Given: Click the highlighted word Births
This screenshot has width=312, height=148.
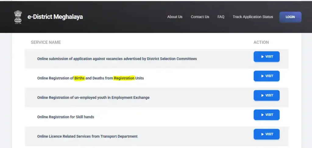Looking at the screenshot, I should point(79,78).
